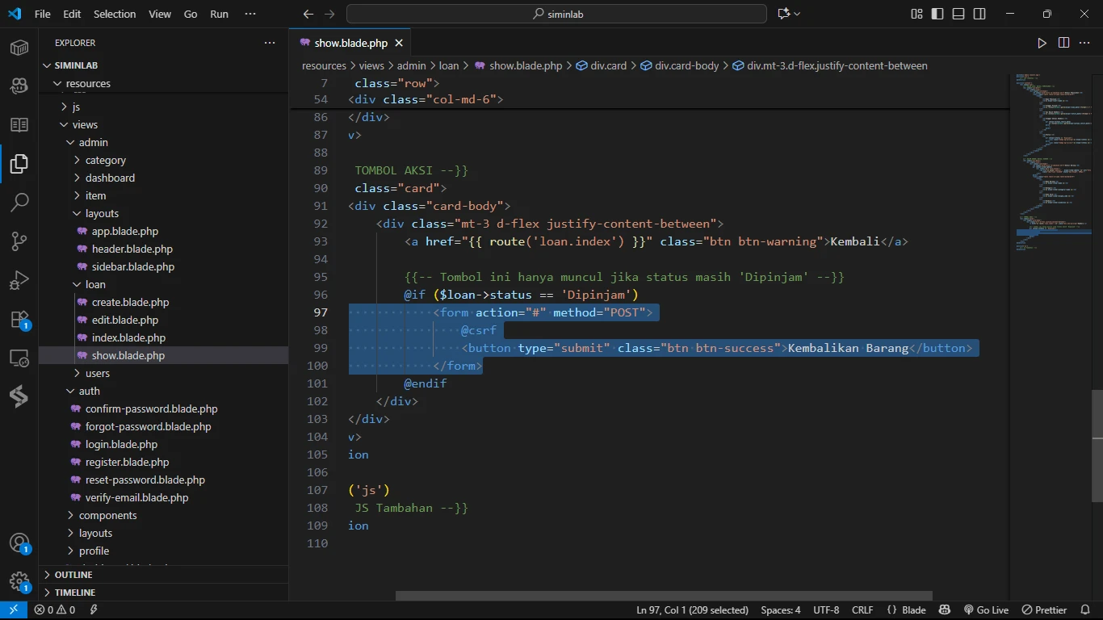Toggle the Primary Side Bar layout button

click(x=937, y=14)
